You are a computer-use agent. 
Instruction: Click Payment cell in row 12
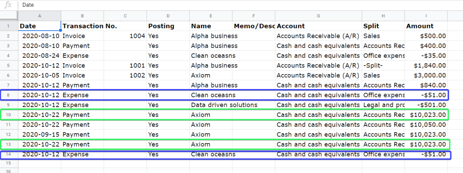coord(82,135)
